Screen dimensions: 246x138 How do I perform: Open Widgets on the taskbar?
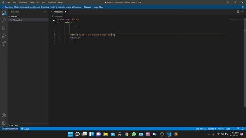(x=91, y=134)
